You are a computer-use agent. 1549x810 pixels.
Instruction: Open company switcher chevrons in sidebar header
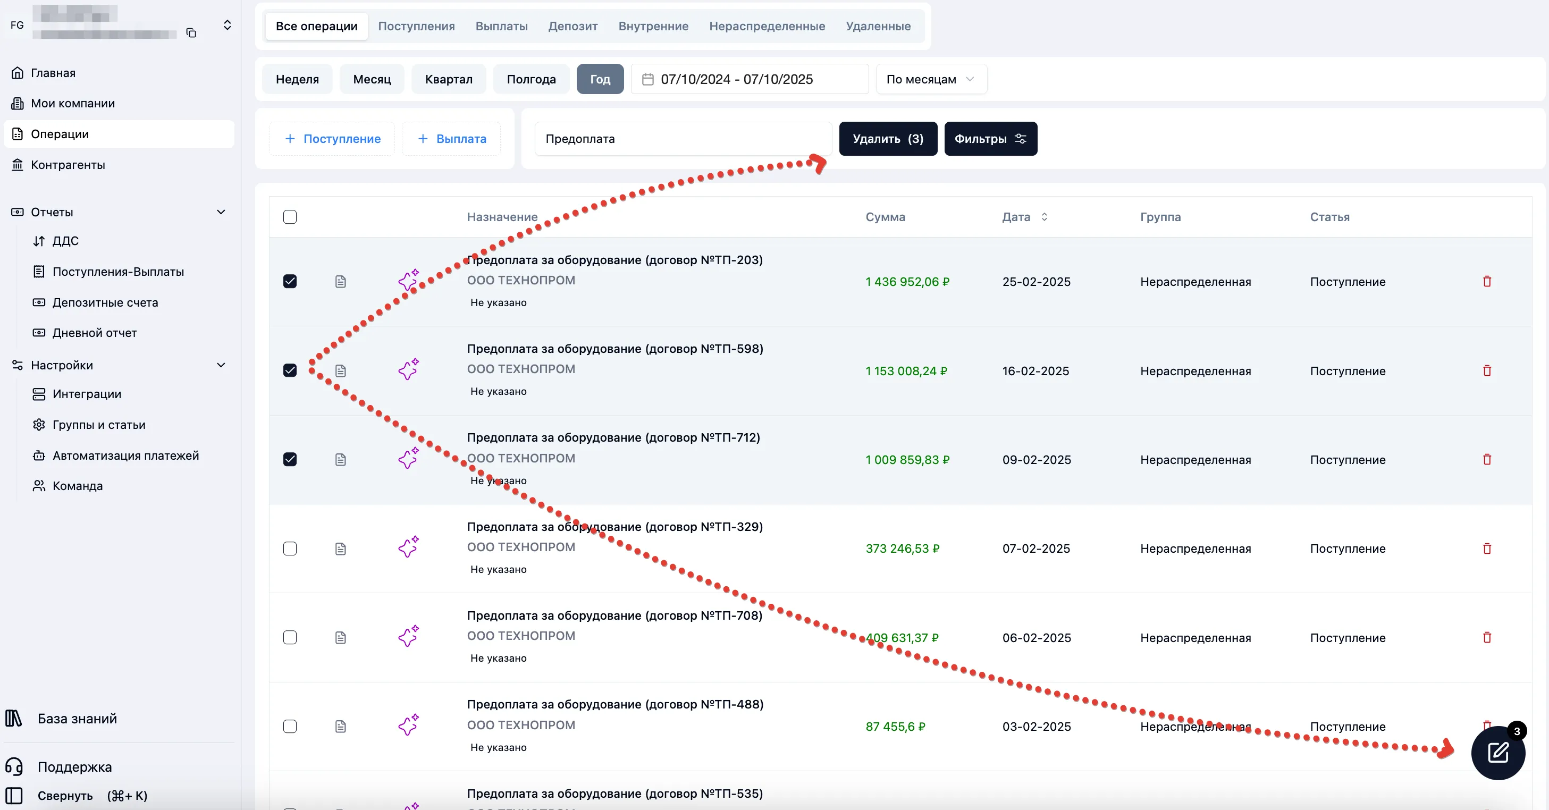[228, 24]
